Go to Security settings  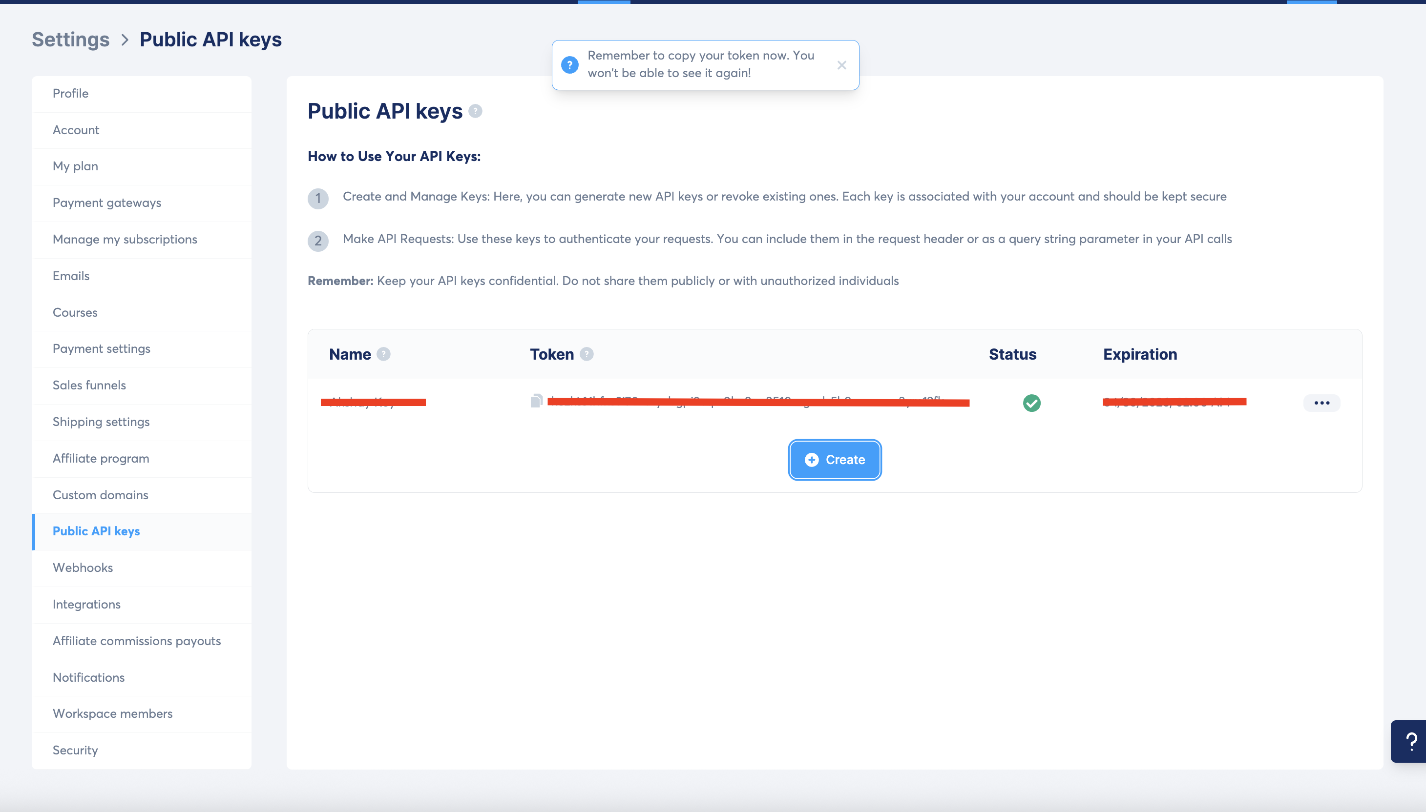75,750
